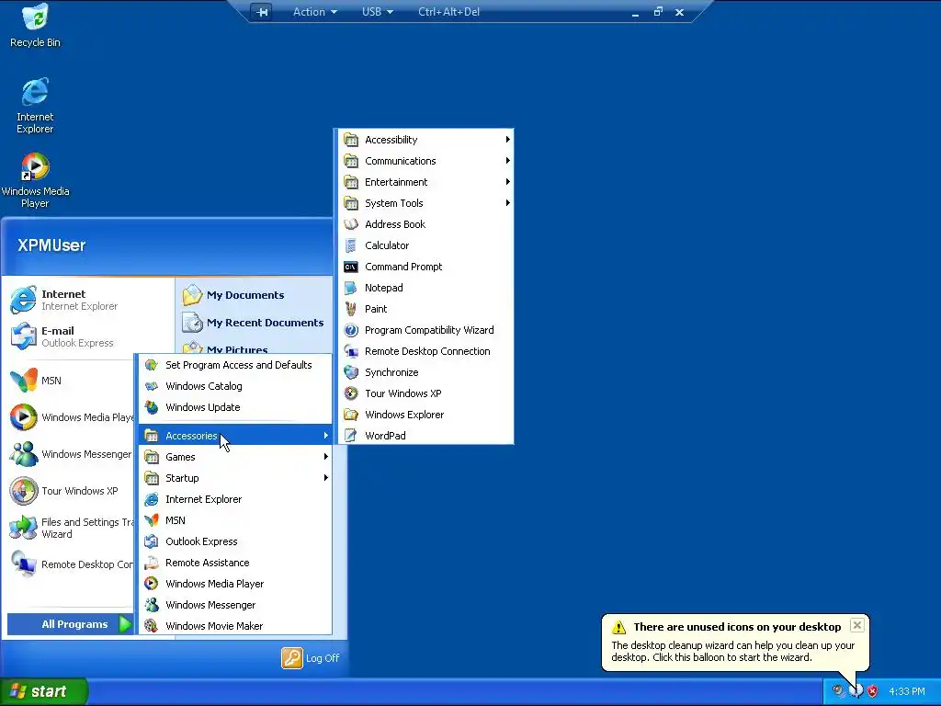Click the 4:33 PM taskbar clock
The height and width of the screenshot is (706, 941).
906,691
